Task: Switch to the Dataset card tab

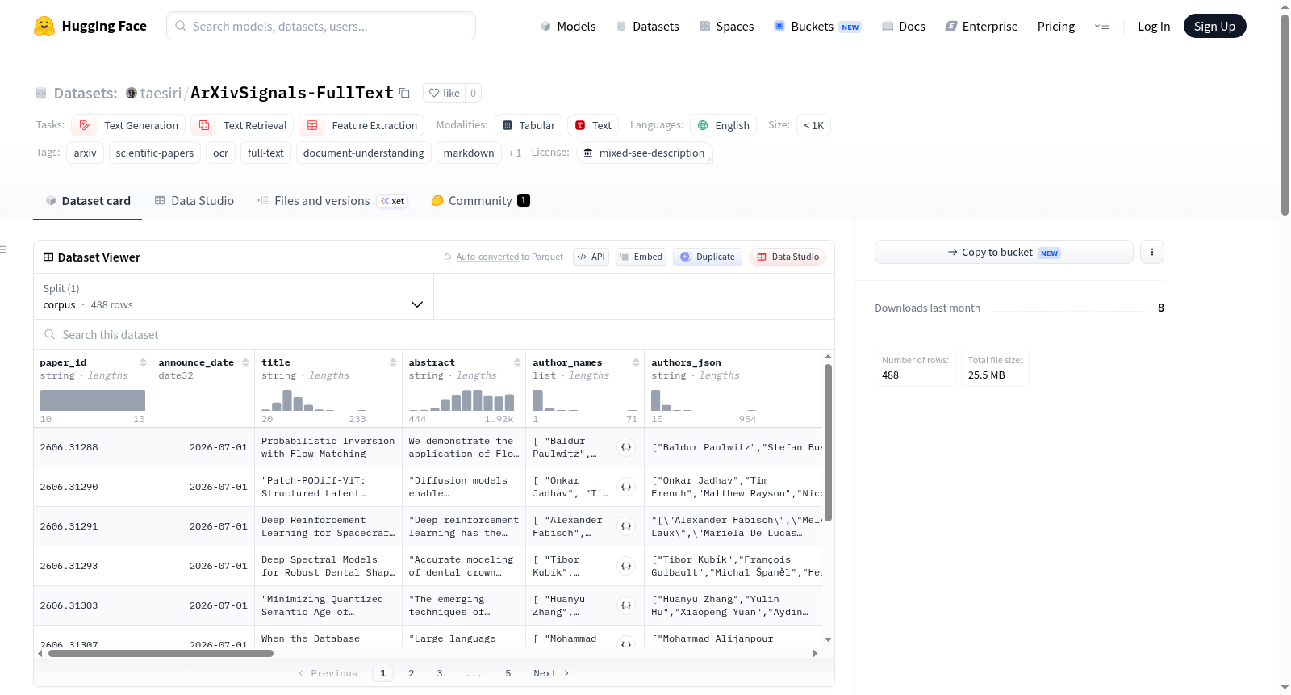Action: click(x=88, y=200)
